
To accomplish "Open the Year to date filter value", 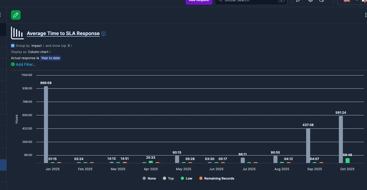I will tap(51, 58).
